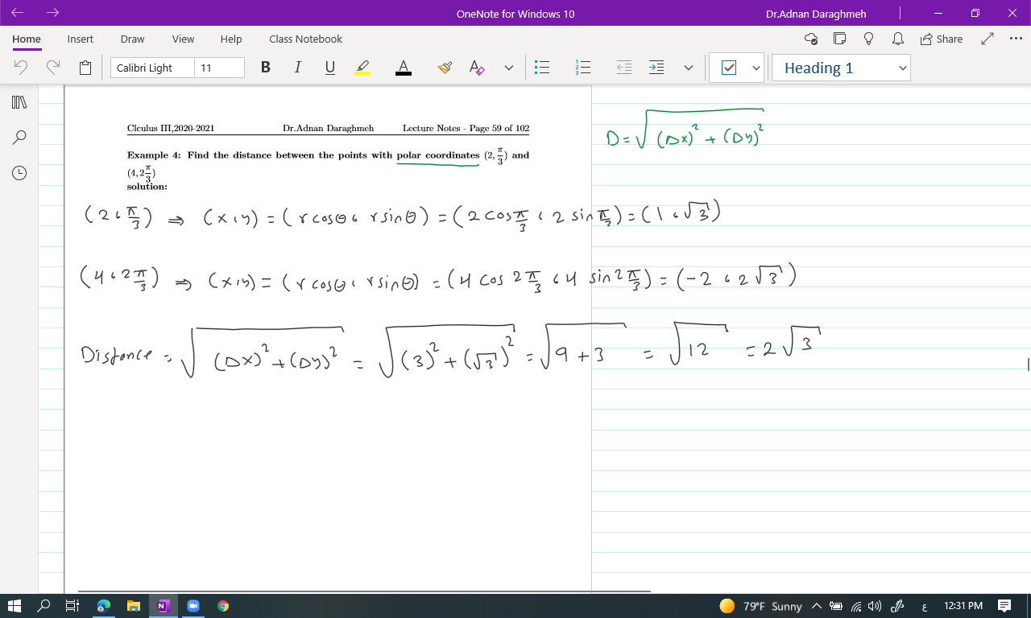Viewport: 1031px width, 618px height.
Task: Apply the black font color
Action: 404,68
